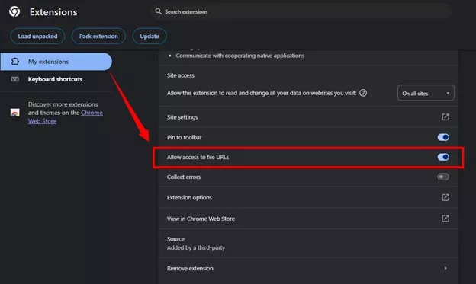Open the On all sites dropdown
This screenshot has height=284, width=476.
426,93
